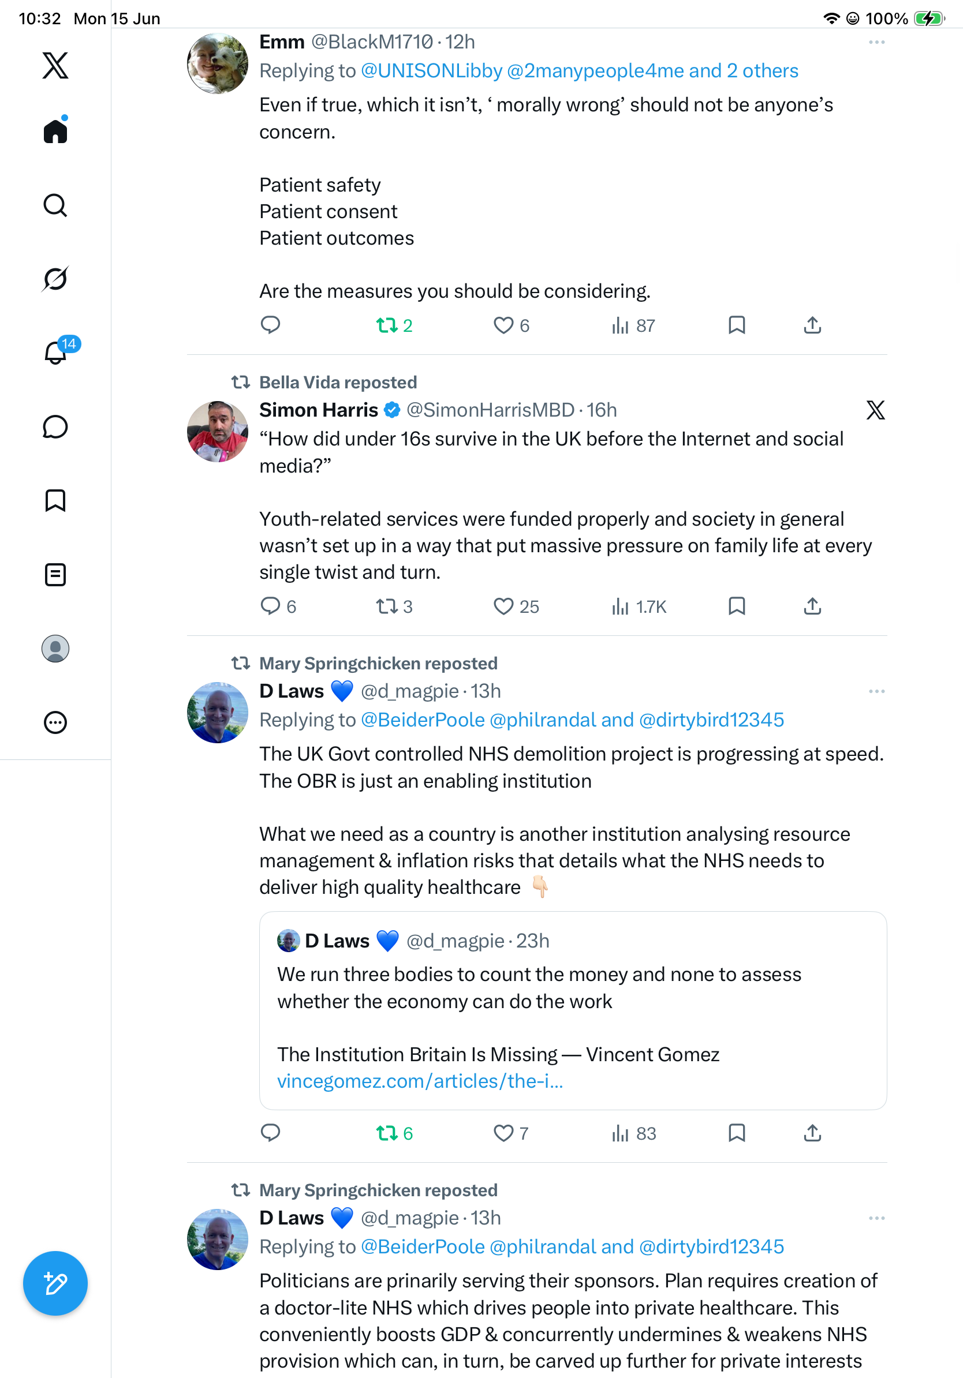Open the Grok icon in the sidebar

pos(55,279)
